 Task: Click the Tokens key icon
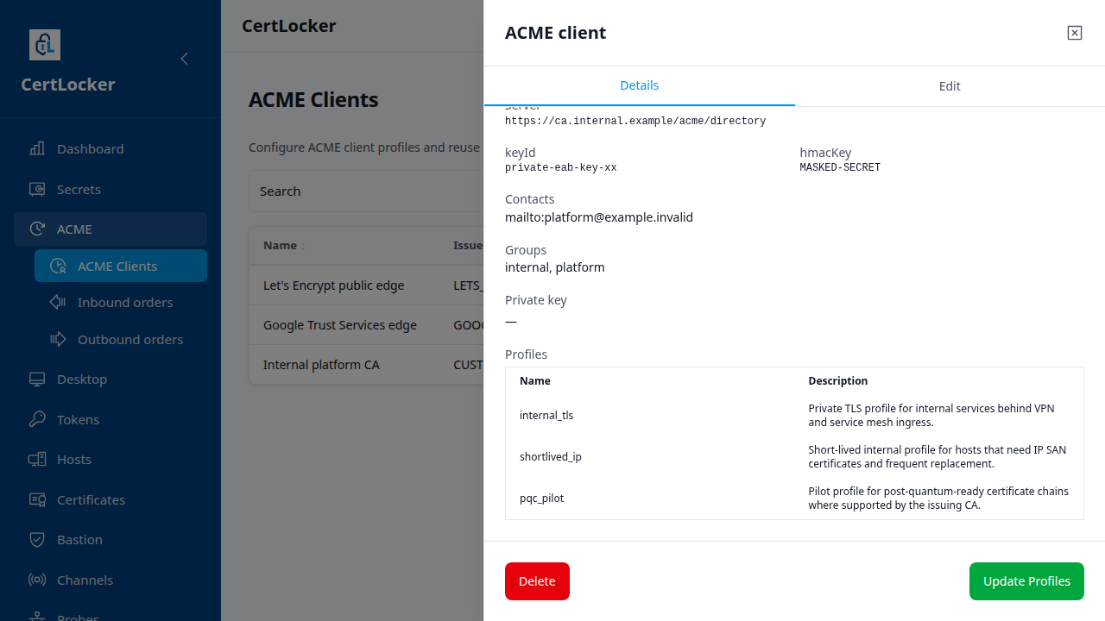[37, 419]
